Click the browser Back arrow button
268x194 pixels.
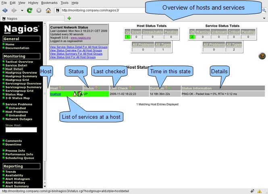5,10
